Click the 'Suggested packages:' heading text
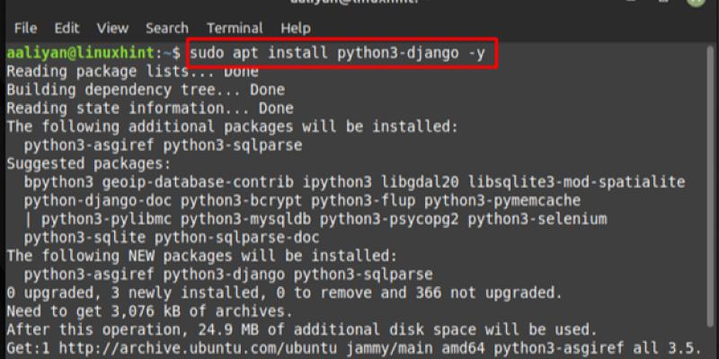This screenshot has height=359, width=719. pos(88,163)
